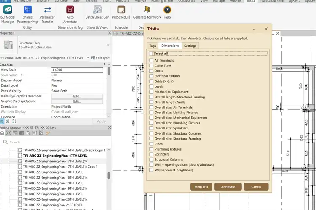The width and height of the screenshot is (316, 210).
Task: Select TRI-ARC-ZZ-EngineeringPlan-18TH LEVEL view
Action: pos(53,172)
